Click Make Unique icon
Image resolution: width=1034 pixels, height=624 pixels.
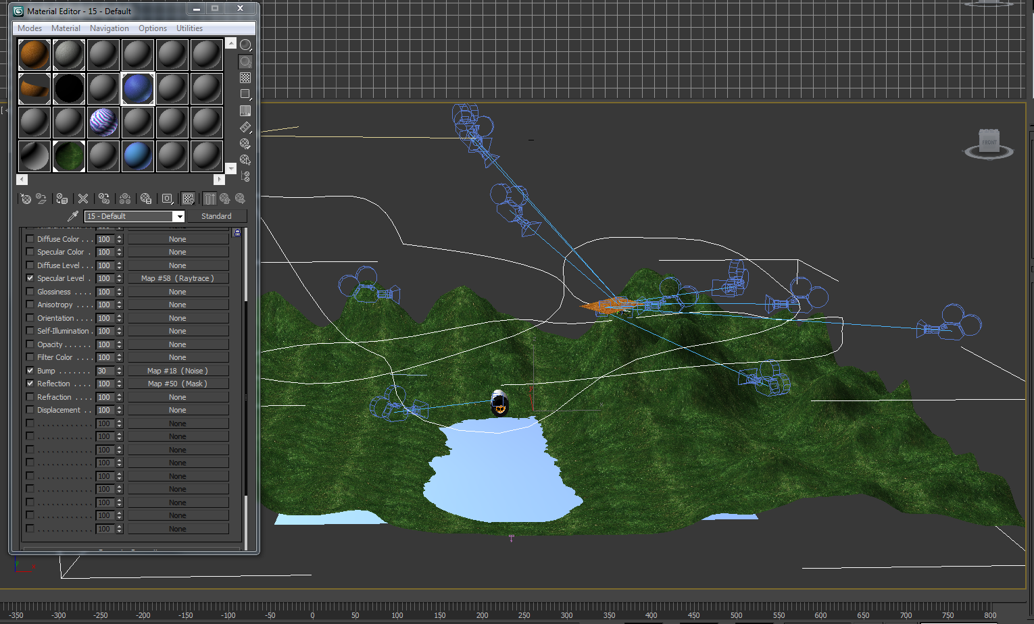(125, 199)
